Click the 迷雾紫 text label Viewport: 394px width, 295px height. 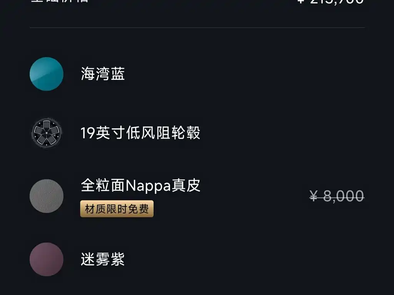coord(103,260)
